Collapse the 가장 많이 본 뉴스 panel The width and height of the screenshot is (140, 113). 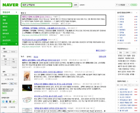coord(137,49)
